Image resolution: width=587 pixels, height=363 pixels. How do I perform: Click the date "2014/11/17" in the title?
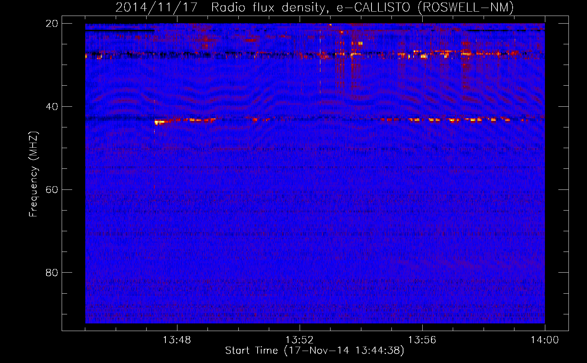(156, 7)
